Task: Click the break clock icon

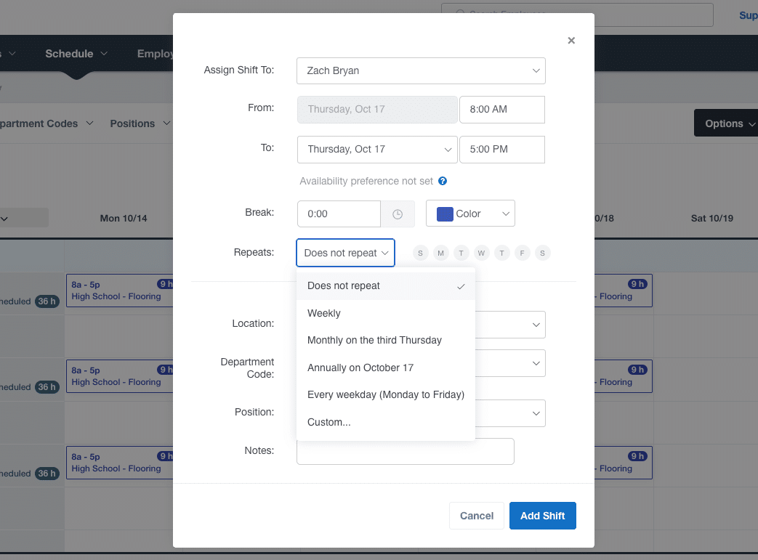Action: tap(398, 214)
